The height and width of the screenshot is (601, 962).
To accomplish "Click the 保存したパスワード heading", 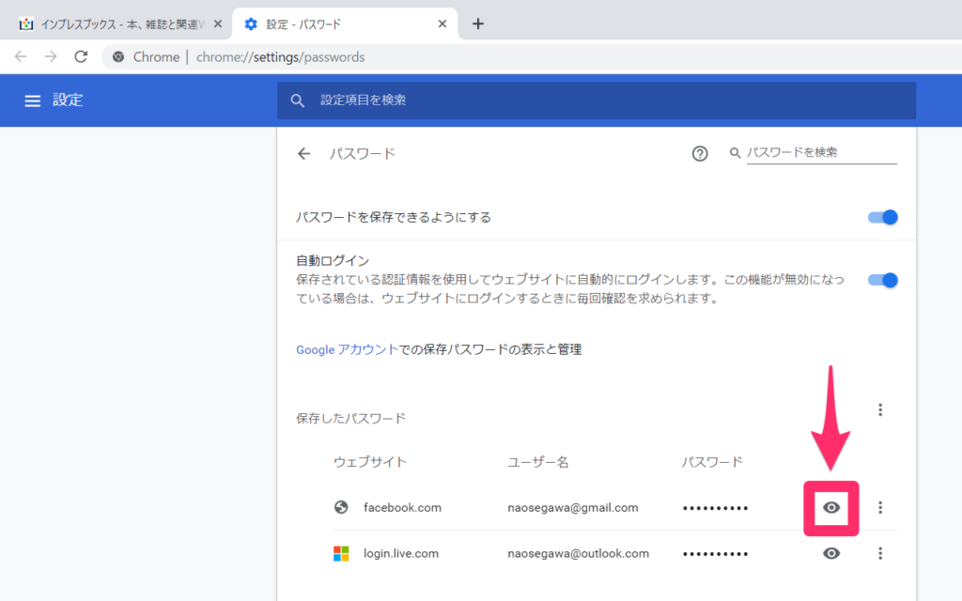I will coord(351,419).
